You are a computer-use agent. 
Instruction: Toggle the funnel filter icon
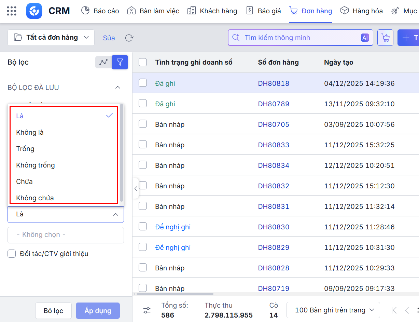point(120,62)
